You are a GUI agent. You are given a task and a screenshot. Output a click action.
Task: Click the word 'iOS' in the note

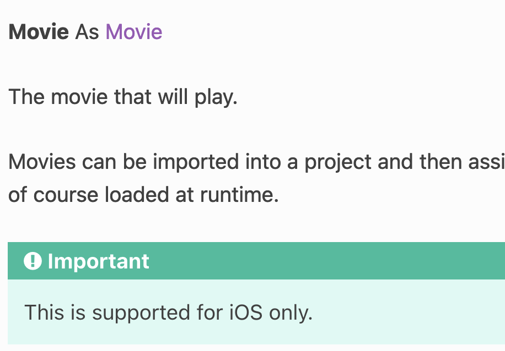pyautogui.click(x=246, y=312)
